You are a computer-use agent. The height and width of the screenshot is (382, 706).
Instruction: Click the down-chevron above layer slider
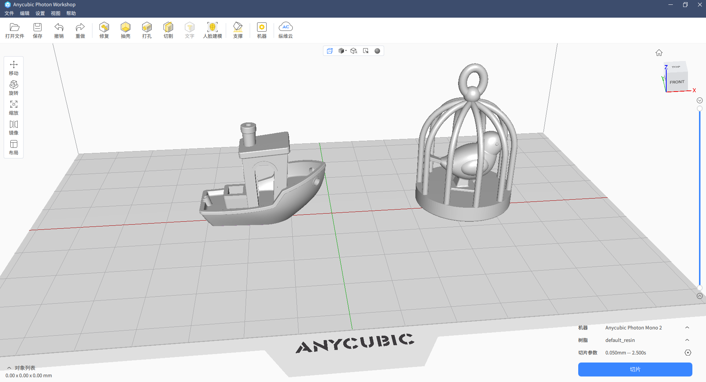[x=700, y=100]
